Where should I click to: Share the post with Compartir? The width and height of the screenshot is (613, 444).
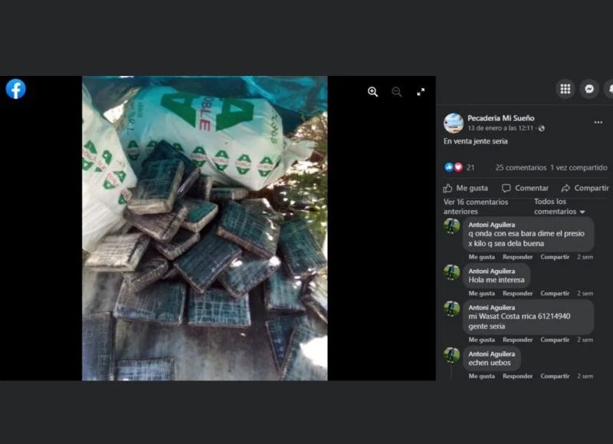click(584, 188)
